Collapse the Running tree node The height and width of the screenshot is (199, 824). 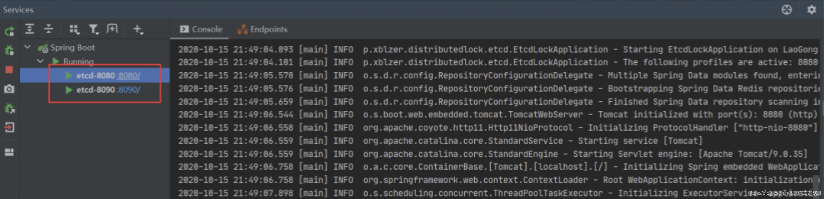point(40,61)
